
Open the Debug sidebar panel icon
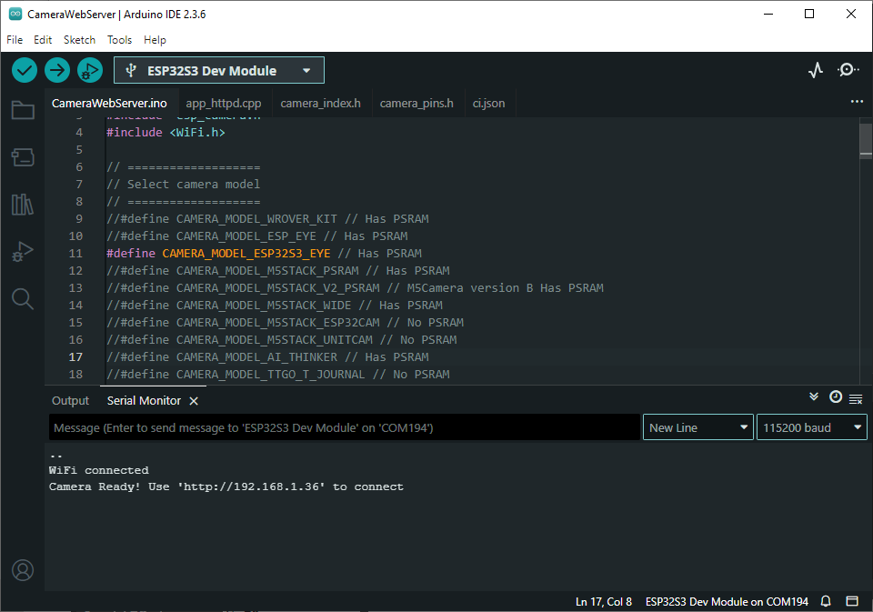23,252
